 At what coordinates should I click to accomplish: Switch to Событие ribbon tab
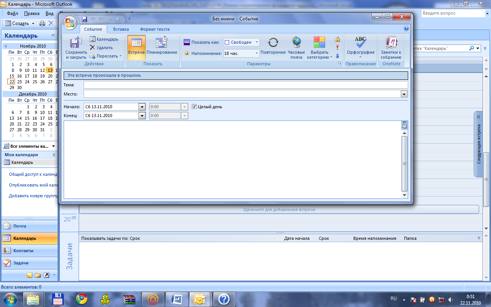pos(93,29)
